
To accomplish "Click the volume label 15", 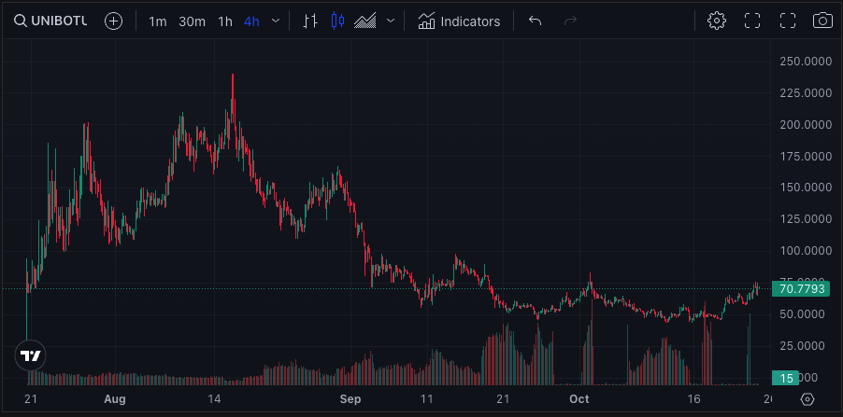I will tap(785, 378).
